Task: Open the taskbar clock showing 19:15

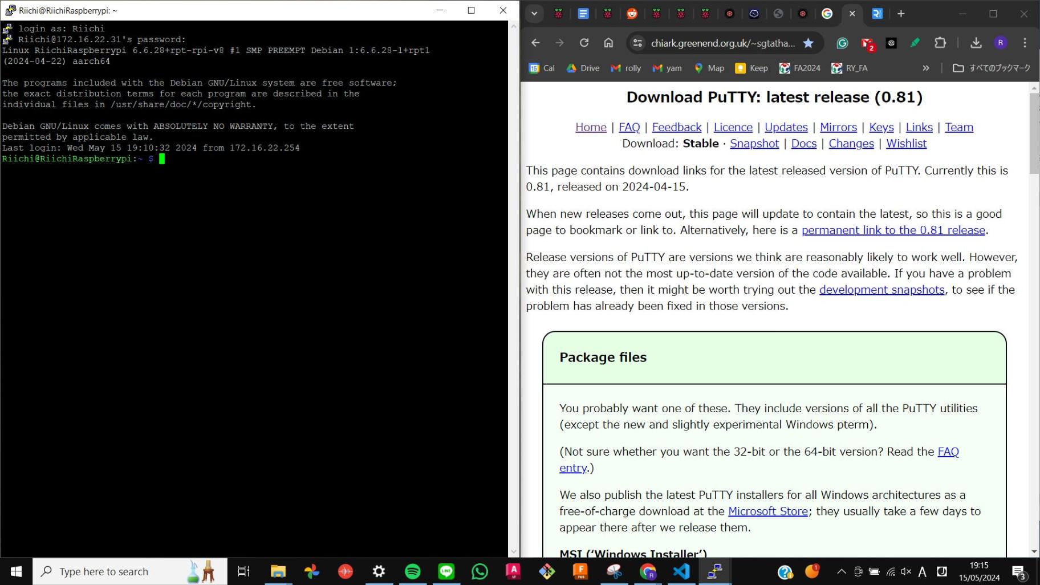Action: (x=979, y=571)
